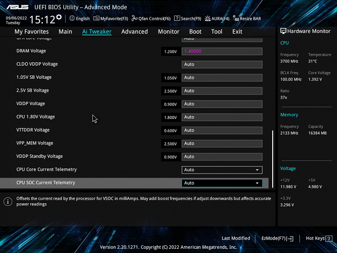The image size is (337, 253).
Task: Click the Hardware Monitor panel icon
Action: click(x=283, y=31)
